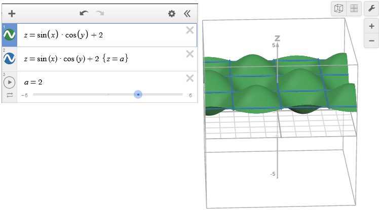
Task: Collapse the expression list panel
Action: pos(187,14)
